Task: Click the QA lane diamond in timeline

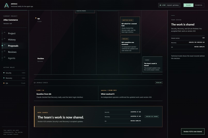Action: [36, 18]
